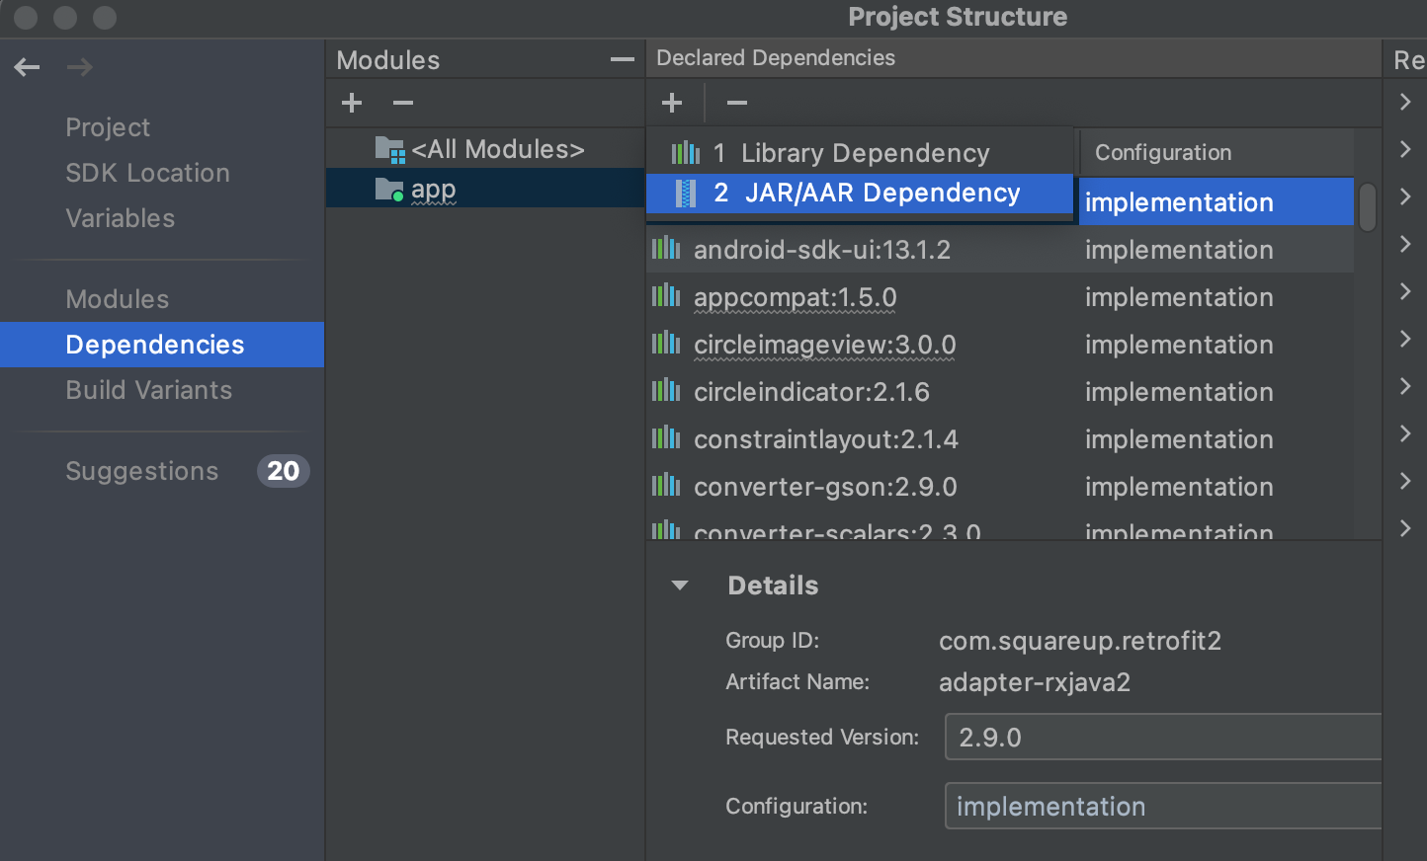1427x861 pixels.
Task: Open Suggestions with 20 badge
Action: point(142,471)
